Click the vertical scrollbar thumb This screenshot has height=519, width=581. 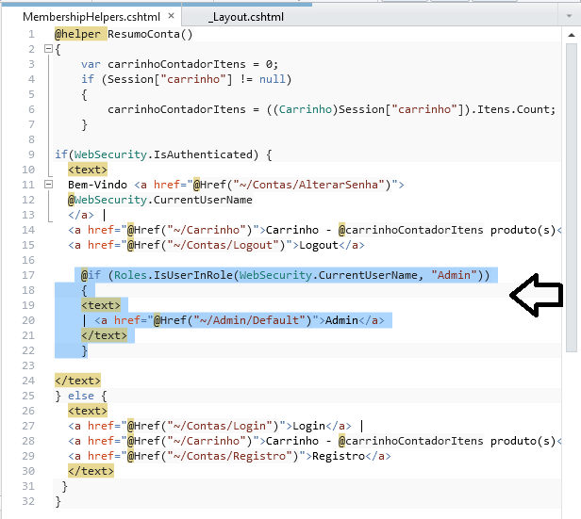[572, 198]
